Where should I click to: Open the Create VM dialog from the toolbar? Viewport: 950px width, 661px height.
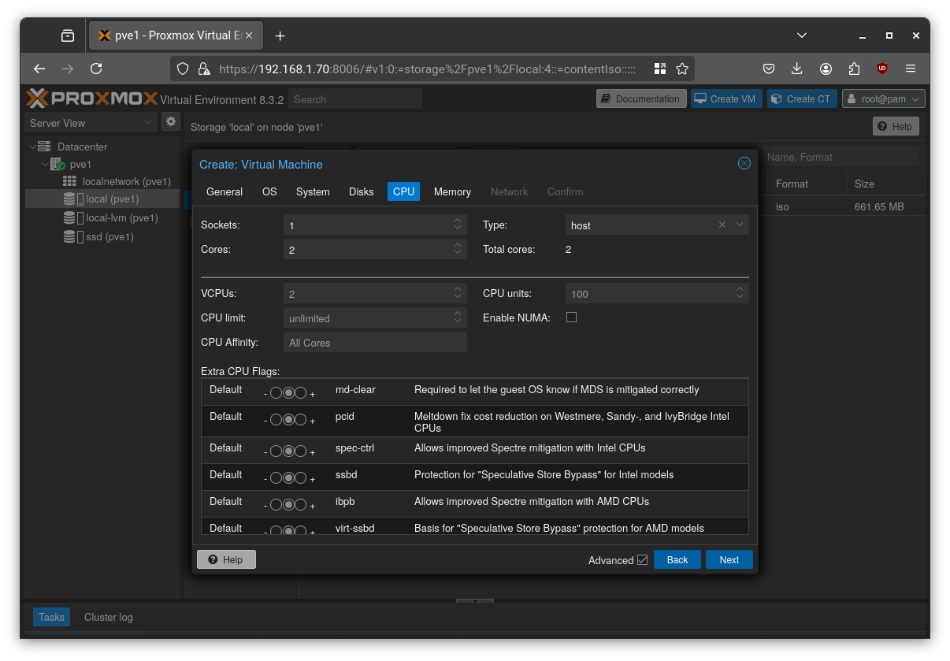pyautogui.click(x=725, y=98)
